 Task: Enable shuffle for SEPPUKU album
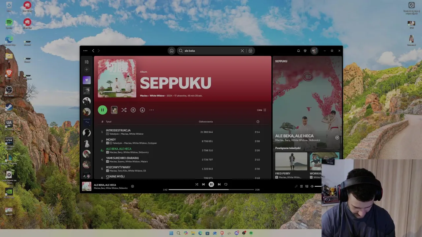click(124, 110)
